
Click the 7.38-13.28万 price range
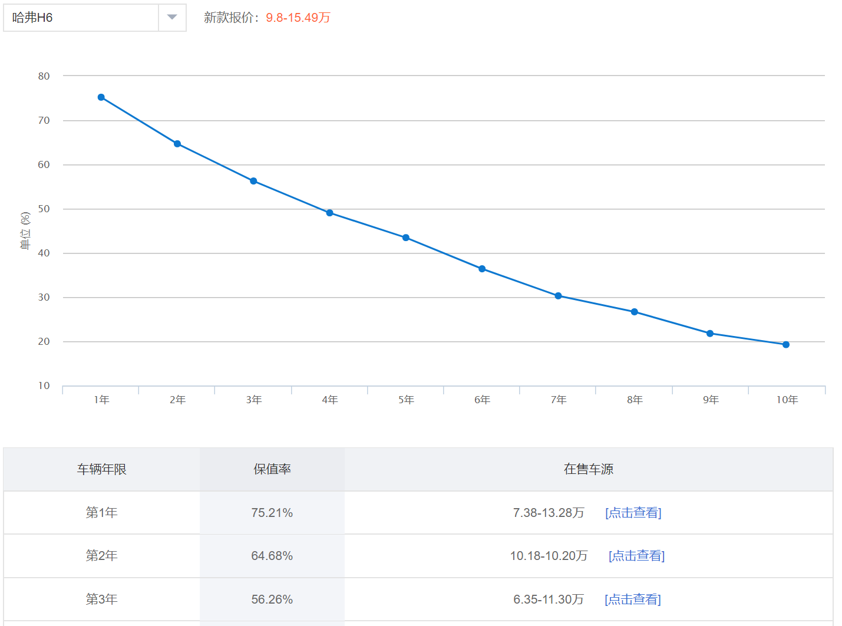[549, 513]
